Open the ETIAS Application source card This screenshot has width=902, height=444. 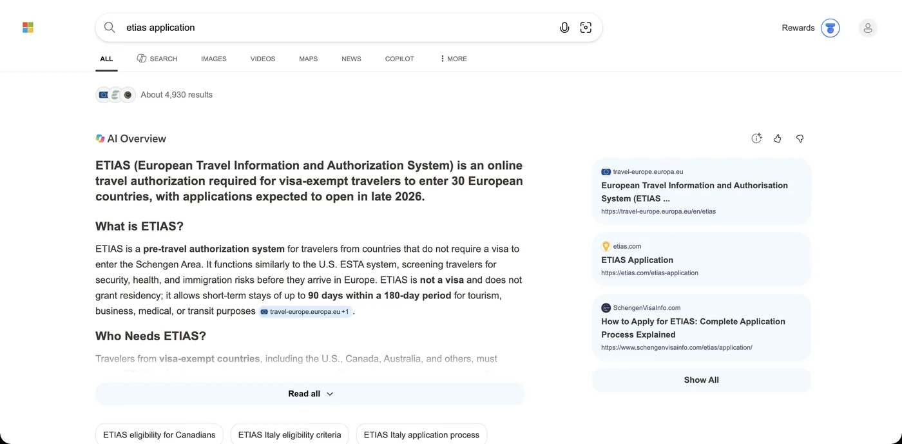[701, 260]
